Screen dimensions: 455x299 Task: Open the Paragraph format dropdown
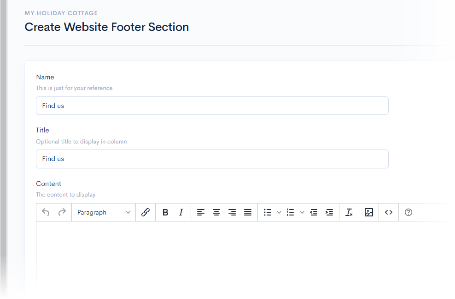click(x=104, y=212)
